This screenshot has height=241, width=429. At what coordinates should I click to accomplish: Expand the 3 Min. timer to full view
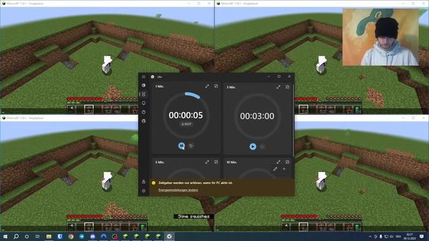[278, 87]
